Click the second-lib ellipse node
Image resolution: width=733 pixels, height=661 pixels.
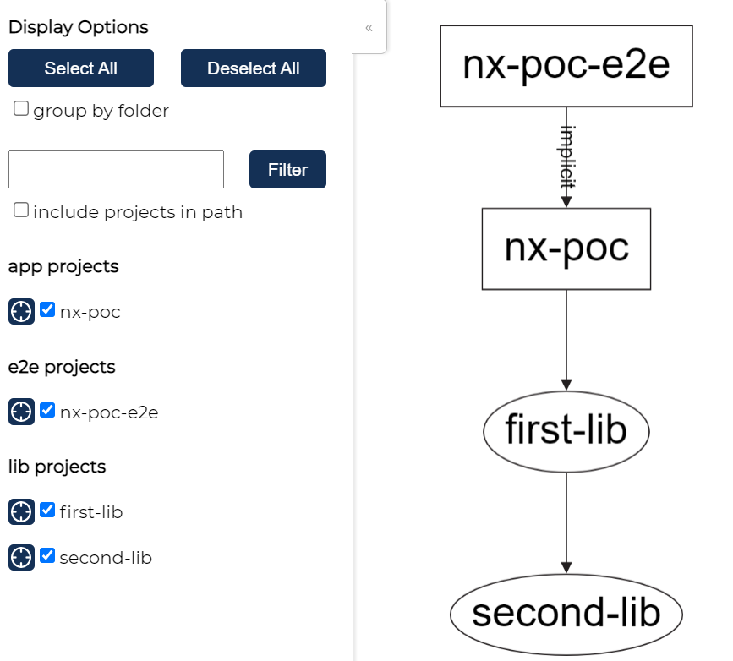coord(566,611)
